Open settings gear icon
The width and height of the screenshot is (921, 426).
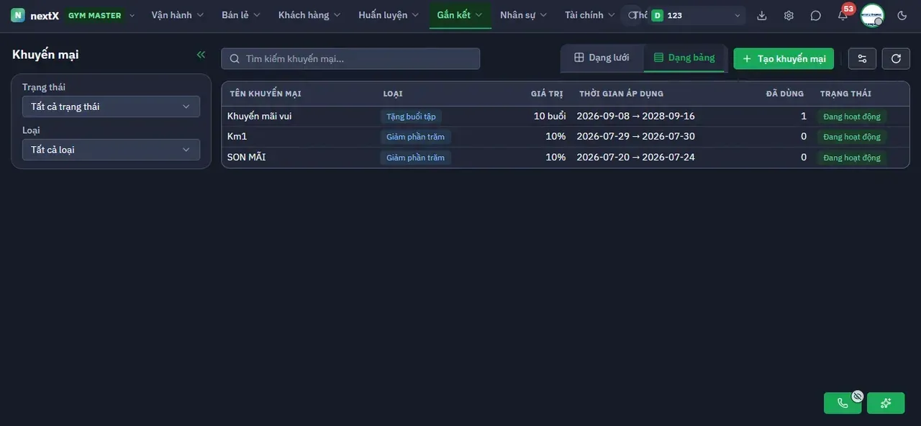(789, 15)
